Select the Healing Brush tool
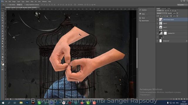Viewport: 188px width, 105px height. tap(3, 26)
